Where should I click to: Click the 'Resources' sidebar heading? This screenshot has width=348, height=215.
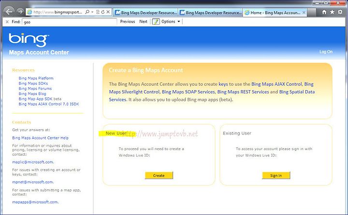tap(23, 70)
